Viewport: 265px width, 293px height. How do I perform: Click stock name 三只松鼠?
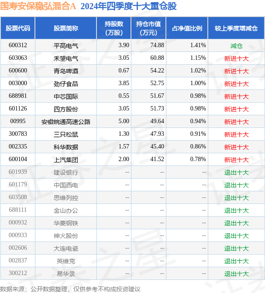(66, 135)
